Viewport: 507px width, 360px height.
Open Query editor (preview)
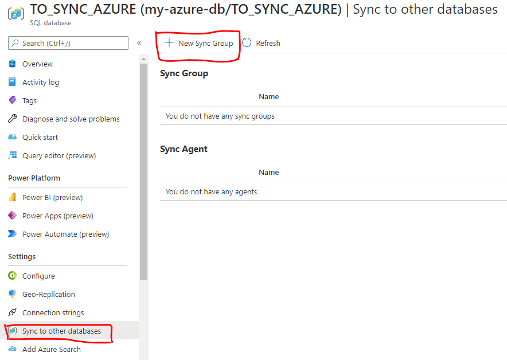[x=59, y=156]
